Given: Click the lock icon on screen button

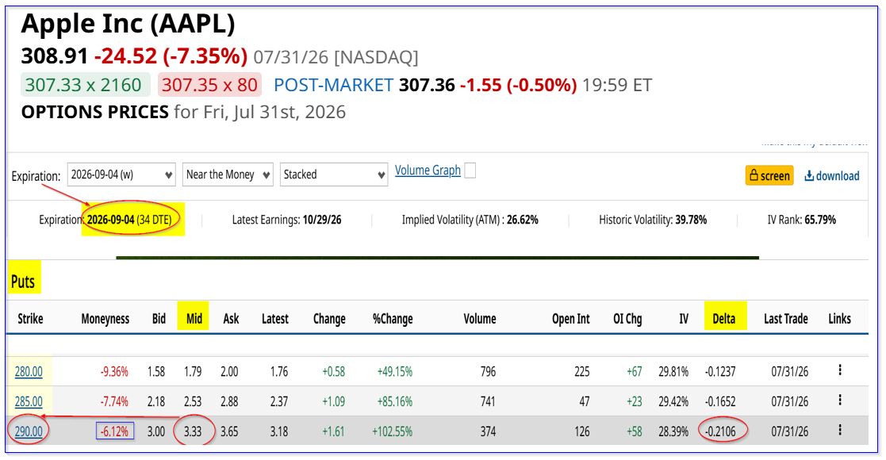Looking at the screenshot, I should pyautogui.click(x=754, y=175).
